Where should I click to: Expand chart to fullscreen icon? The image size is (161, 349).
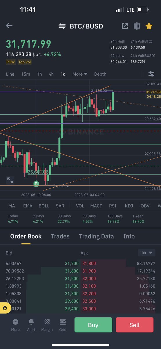(x=10, y=180)
